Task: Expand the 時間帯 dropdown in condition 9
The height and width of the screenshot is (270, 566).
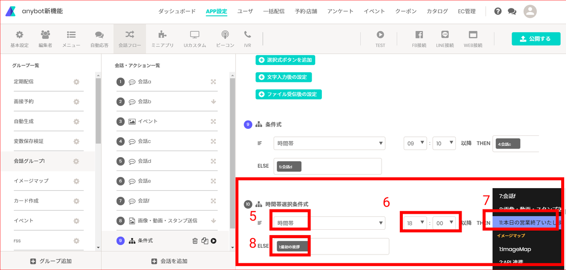Action: (329, 143)
